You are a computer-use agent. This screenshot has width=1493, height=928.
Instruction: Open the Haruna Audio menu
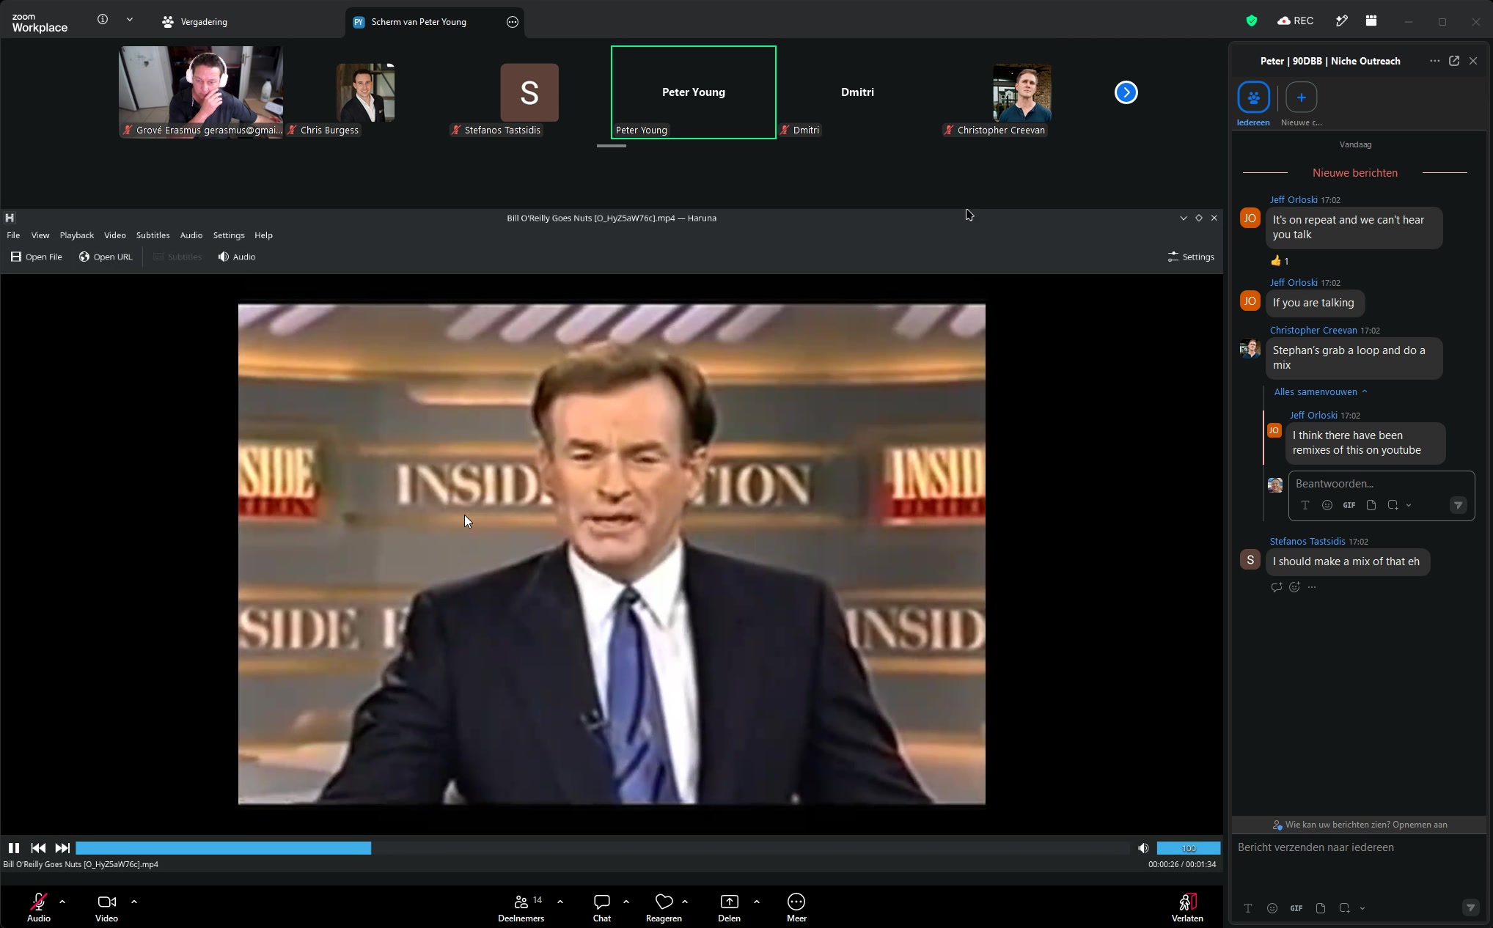tap(191, 235)
